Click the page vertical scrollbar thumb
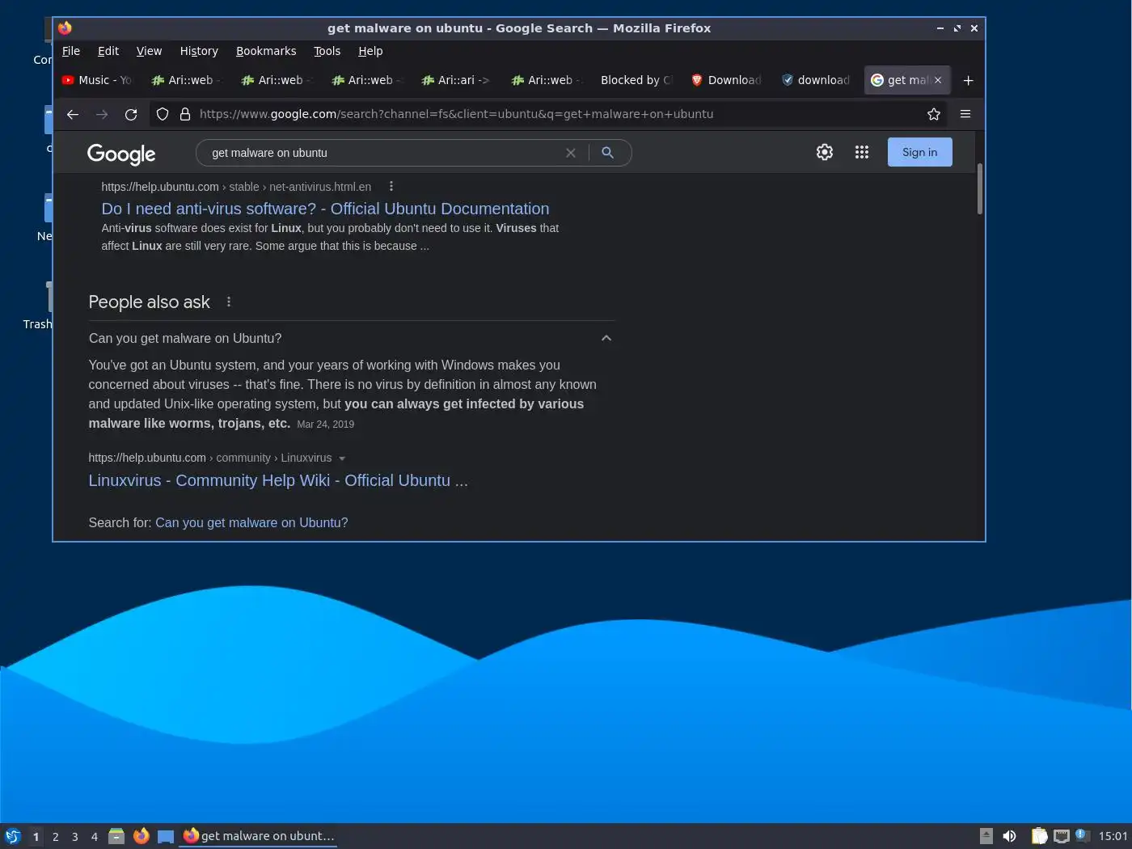The height and width of the screenshot is (849, 1132). click(980, 188)
